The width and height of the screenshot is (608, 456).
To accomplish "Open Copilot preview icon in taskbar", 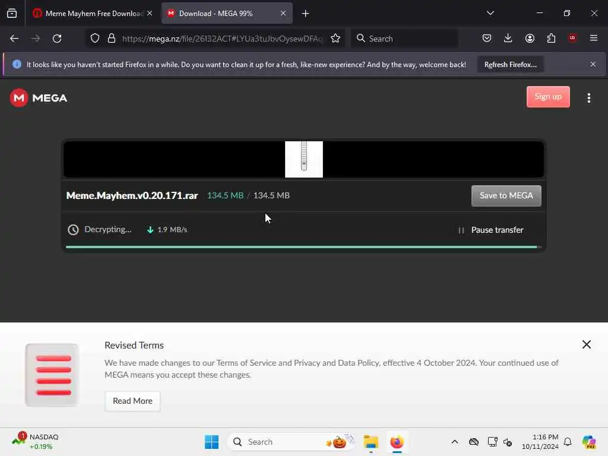I will [x=588, y=442].
